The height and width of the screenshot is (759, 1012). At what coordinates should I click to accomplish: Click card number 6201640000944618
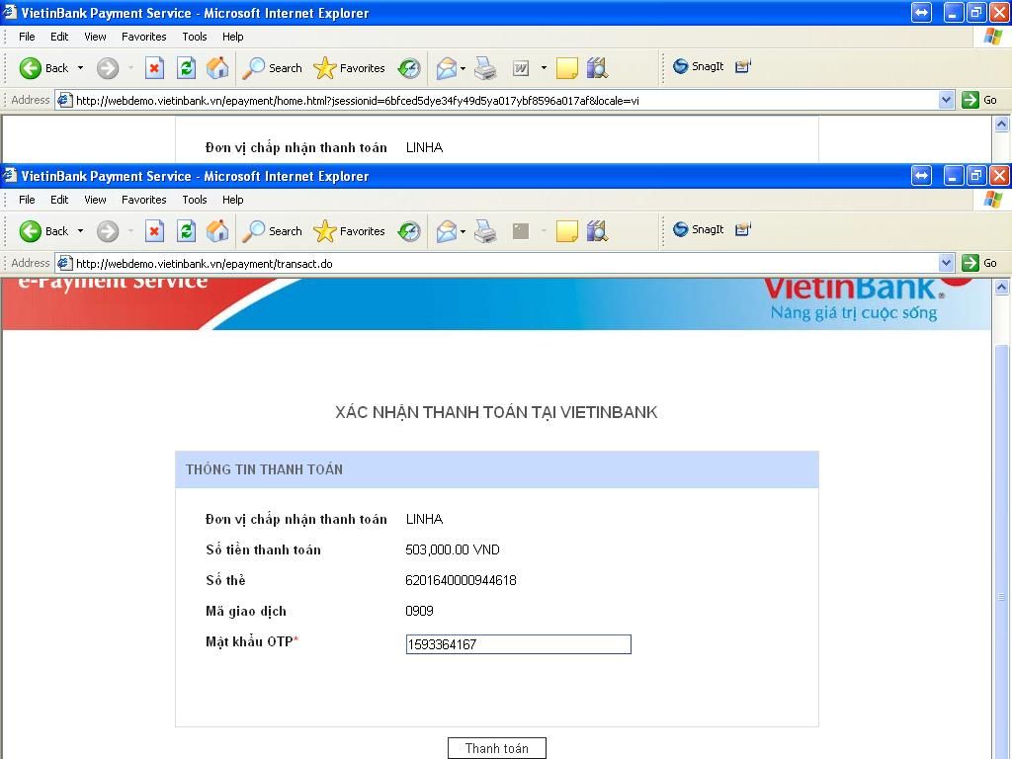point(461,580)
